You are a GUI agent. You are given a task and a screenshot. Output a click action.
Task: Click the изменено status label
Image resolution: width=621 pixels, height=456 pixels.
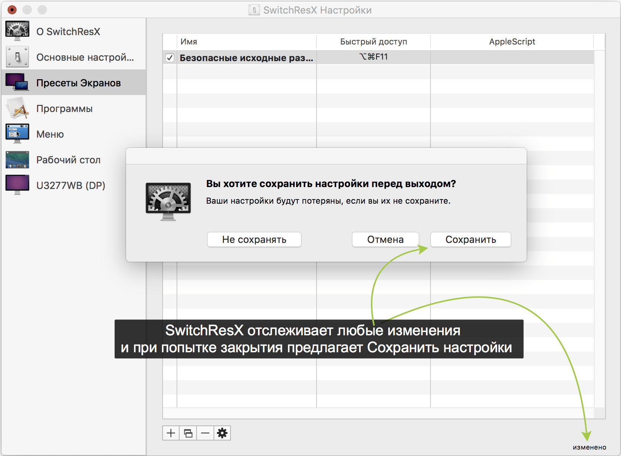[x=589, y=447]
